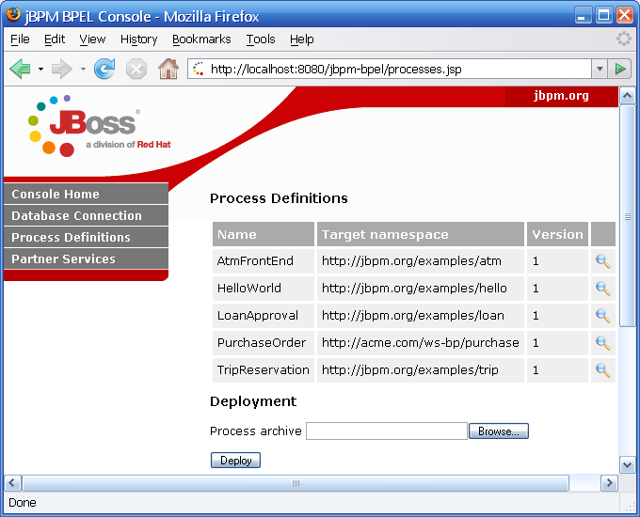Screen dimensions: 640x517
Task: Open the Tools menu
Action: (x=261, y=39)
